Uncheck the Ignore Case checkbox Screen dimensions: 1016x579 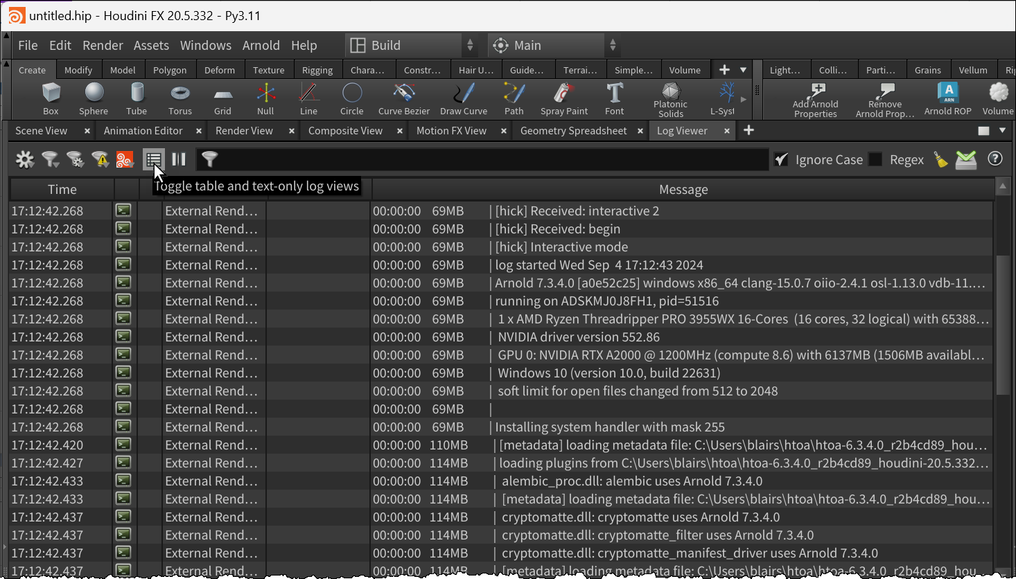[782, 160]
